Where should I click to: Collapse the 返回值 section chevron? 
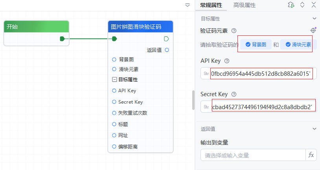click(314, 129)
